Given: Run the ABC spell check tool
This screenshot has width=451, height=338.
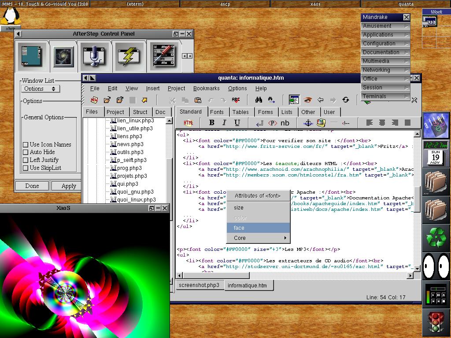Looking at the screenshot, I should [236, 100].
